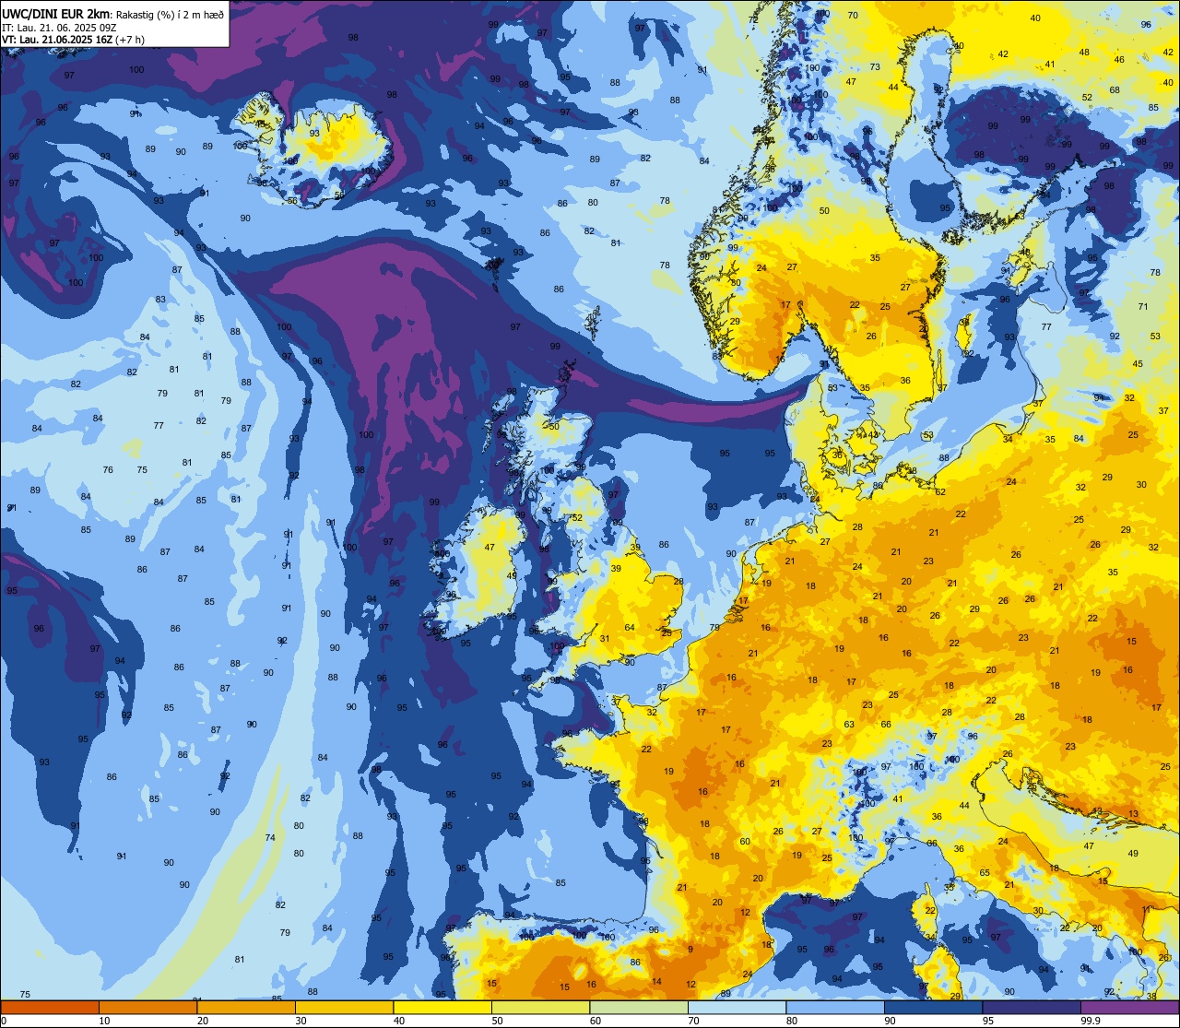Click the pale blue 70–80% legend swatch
Image resolution: width=1180 pixels, height=1028 pixels.
[x=737, y=1008]
